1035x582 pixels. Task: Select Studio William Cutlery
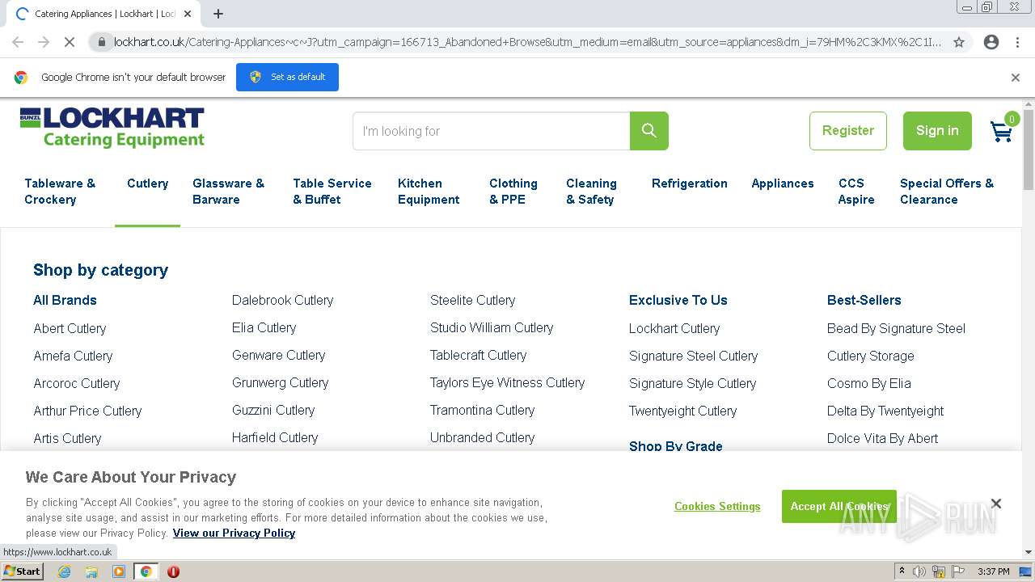492,327
